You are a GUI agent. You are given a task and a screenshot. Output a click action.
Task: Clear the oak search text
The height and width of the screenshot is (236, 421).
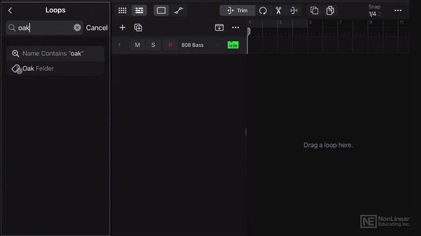[77, 28]
